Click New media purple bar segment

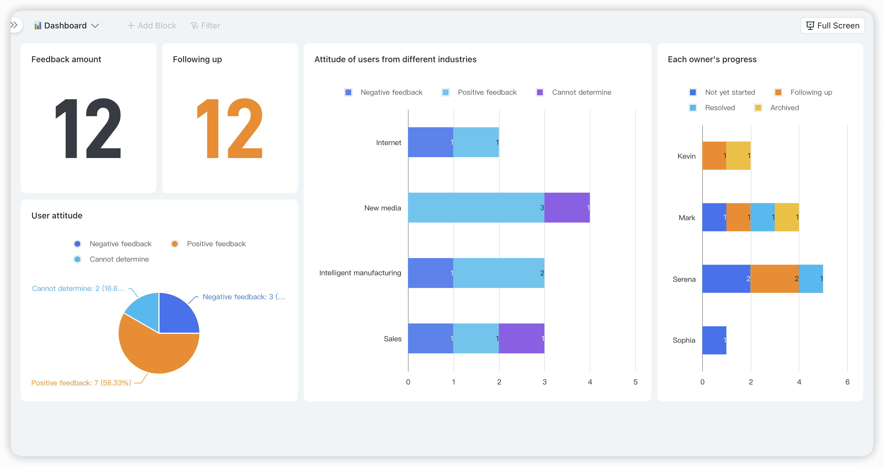567,207
